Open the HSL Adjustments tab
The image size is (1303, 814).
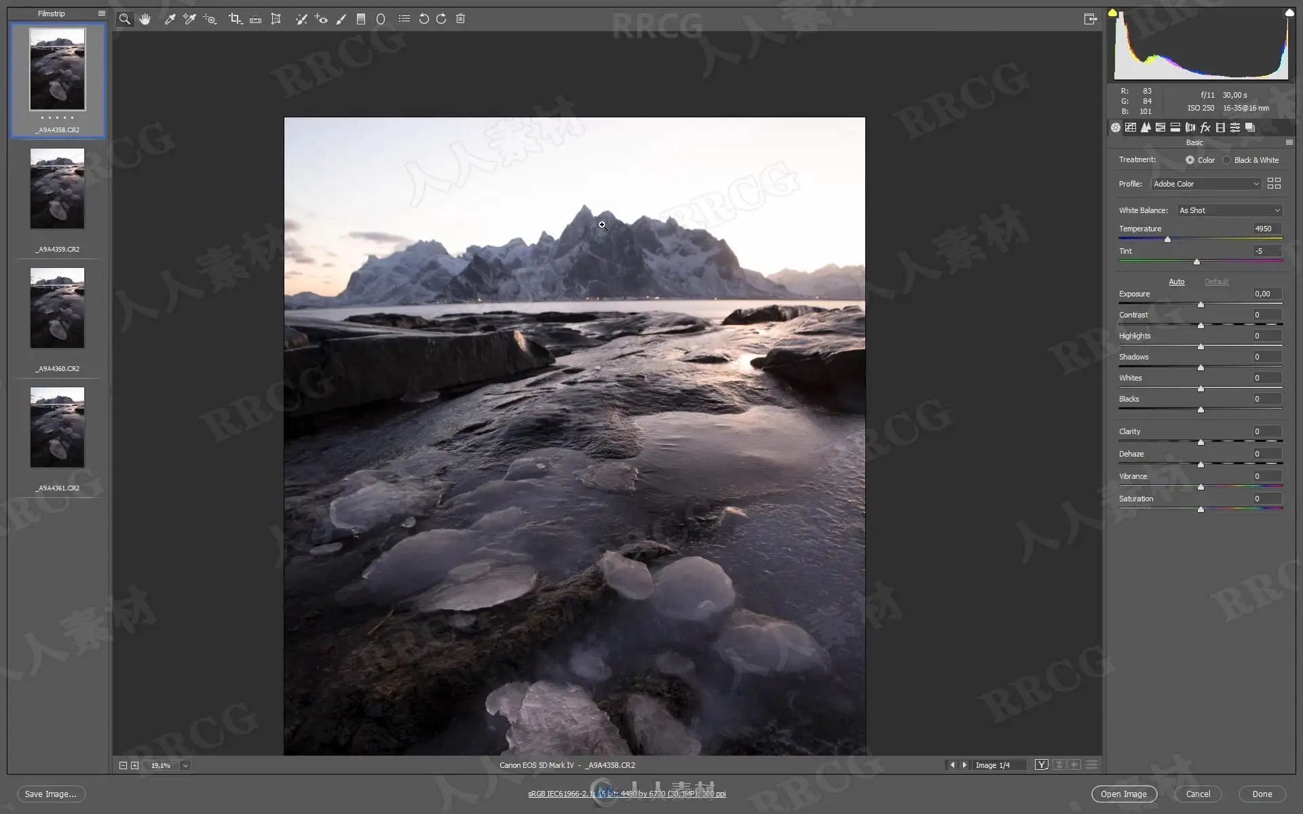click(x=1160, y=128)
